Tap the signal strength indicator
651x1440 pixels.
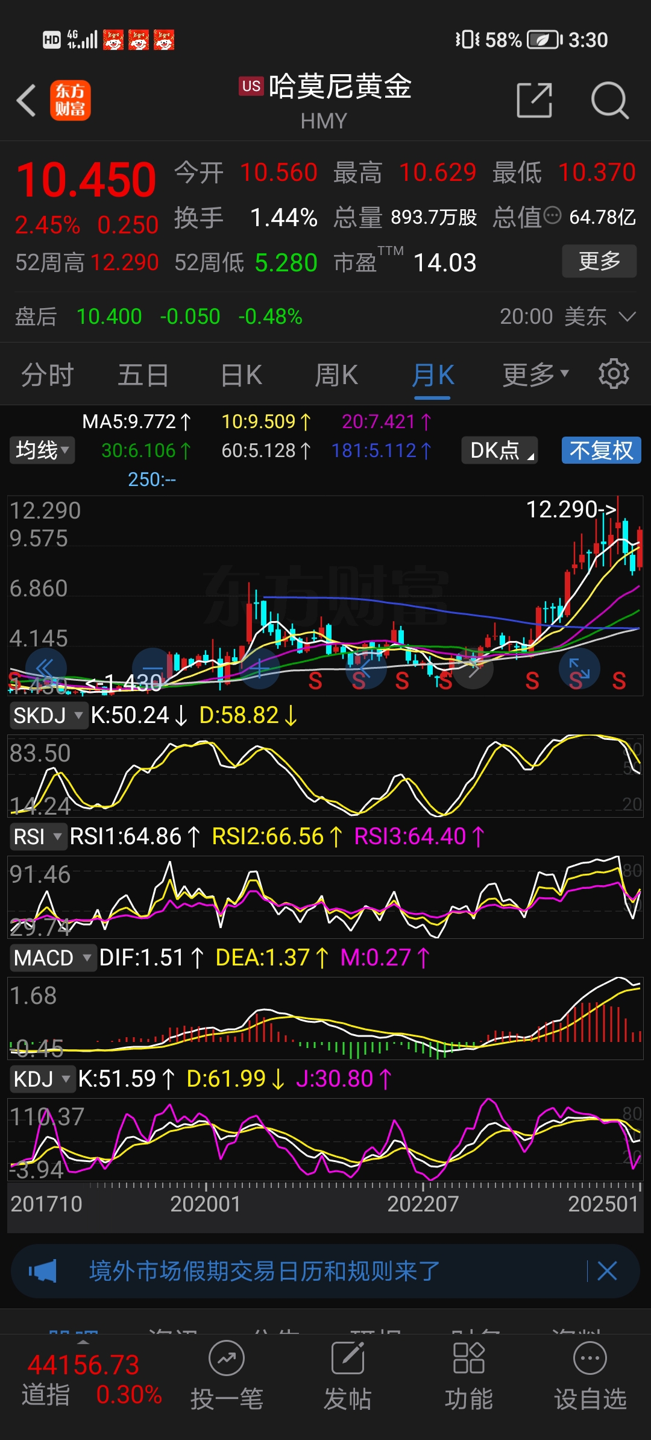[x=83, y=40]
